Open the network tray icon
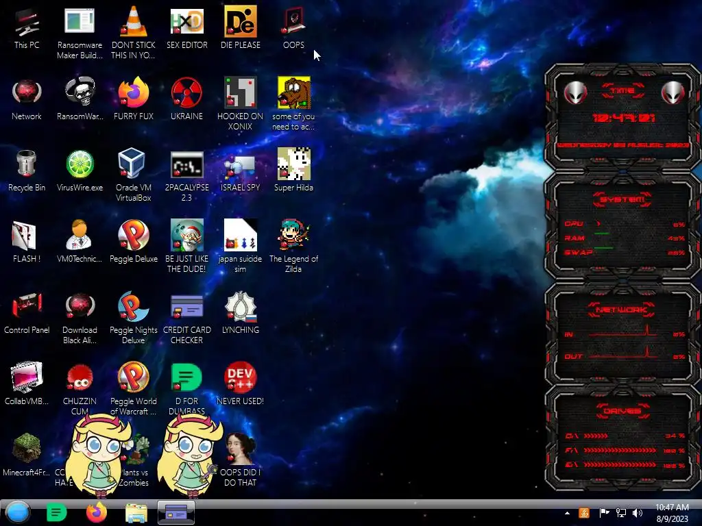Screen dimensions: 702x526 621,513
